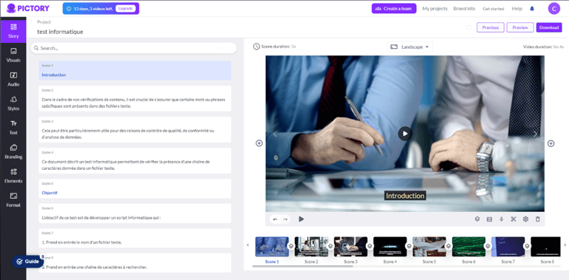This screenshot has width=569, height=280.
Task: Select Scene 8 thumbnail
Action: (x=546, y=247)
